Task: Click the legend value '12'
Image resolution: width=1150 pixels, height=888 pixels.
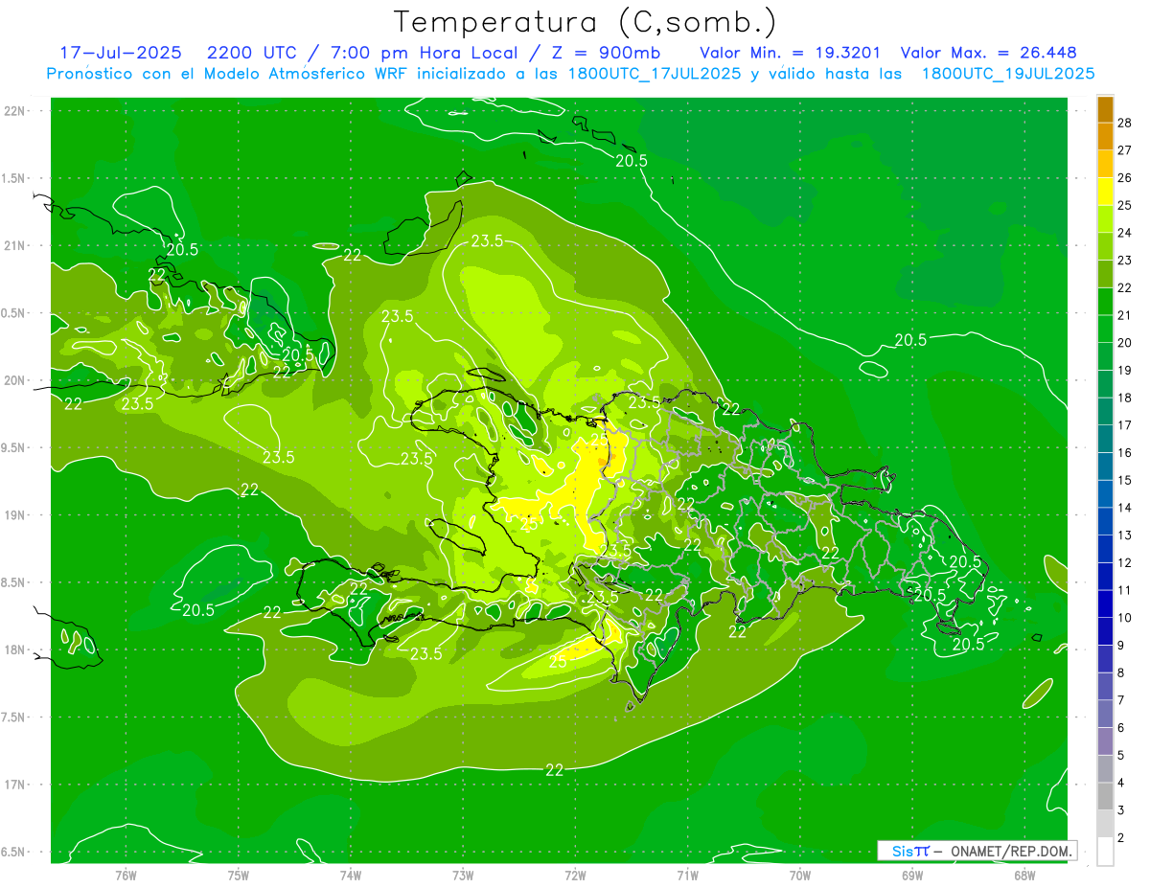Action: [1125, 563]
